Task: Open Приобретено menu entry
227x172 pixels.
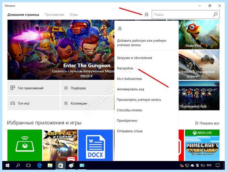Action: click(127, 121)
